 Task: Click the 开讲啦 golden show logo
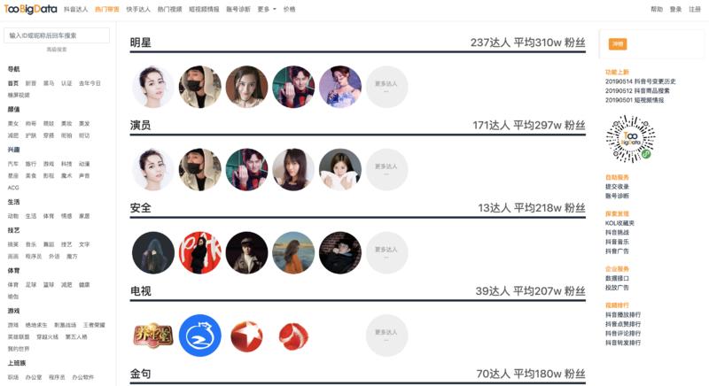click(153, 336)
